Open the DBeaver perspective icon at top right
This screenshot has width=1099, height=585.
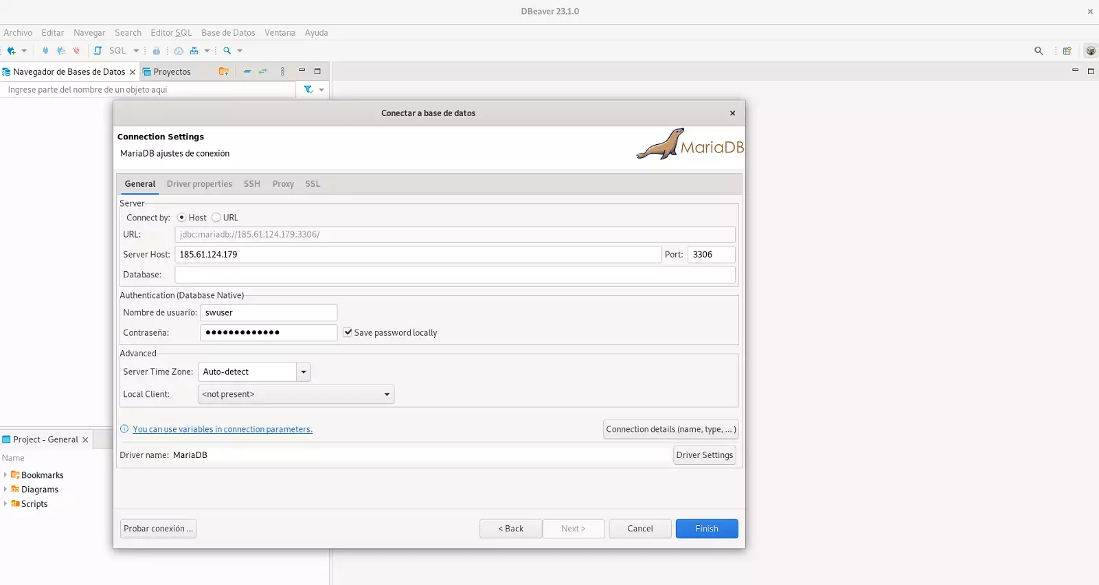coord(1090,51)
